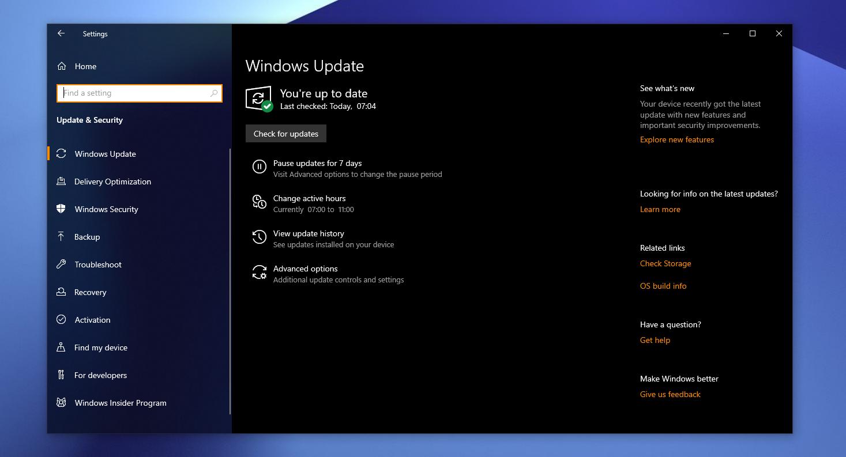The height and width of the screenshot is (457, 846).
Task: Click the history clock icon
Action: tap(260, 237)
